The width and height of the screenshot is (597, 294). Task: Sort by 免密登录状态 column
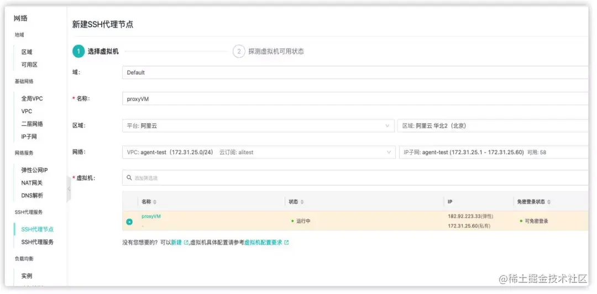(x=549, y=202)
